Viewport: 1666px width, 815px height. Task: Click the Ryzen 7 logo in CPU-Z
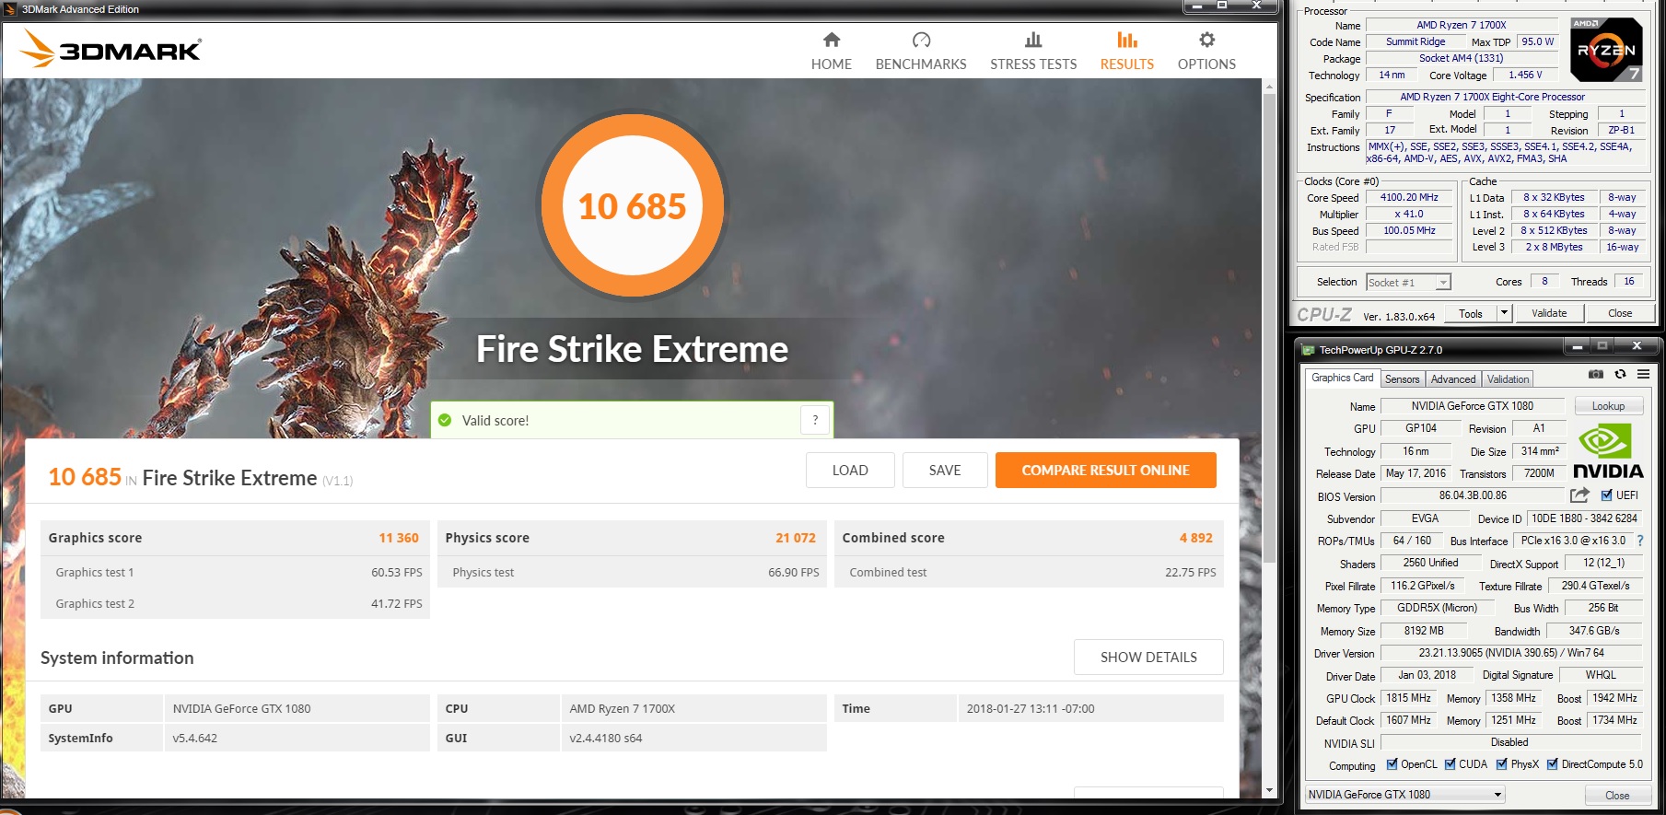click(x=1606, y=50)
